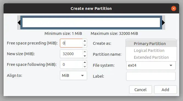183x101 pixels.
Task: Open the File system ext4 dropdown
Action: [x=151, y=65]
